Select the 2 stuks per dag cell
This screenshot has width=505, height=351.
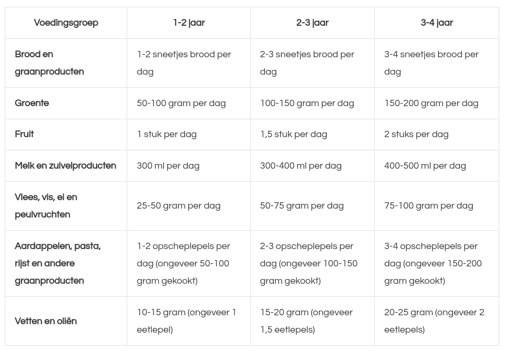(x=416, y=134)
